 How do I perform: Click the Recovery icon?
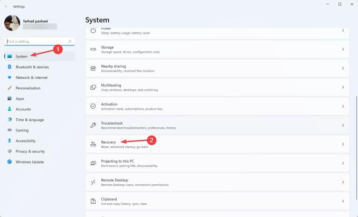93,144
